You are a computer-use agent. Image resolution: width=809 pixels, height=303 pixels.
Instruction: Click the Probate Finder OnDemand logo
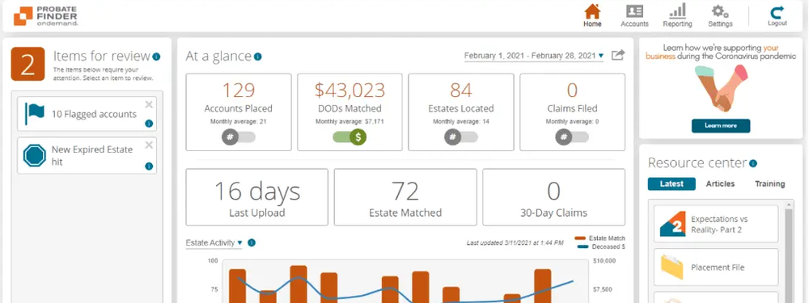pyautogui.click(x=45, y=16)
